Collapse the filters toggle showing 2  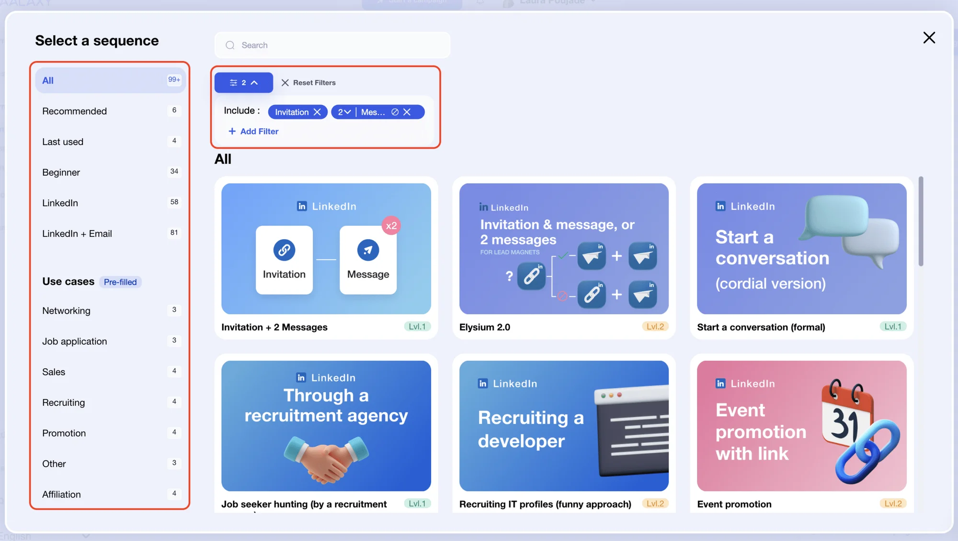(x=243, y=83)
